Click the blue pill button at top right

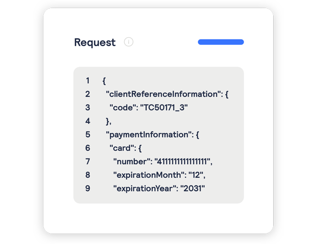click(221, 42)
